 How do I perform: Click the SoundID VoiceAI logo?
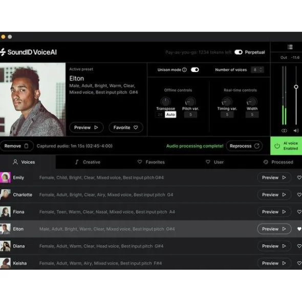(29, 52)
